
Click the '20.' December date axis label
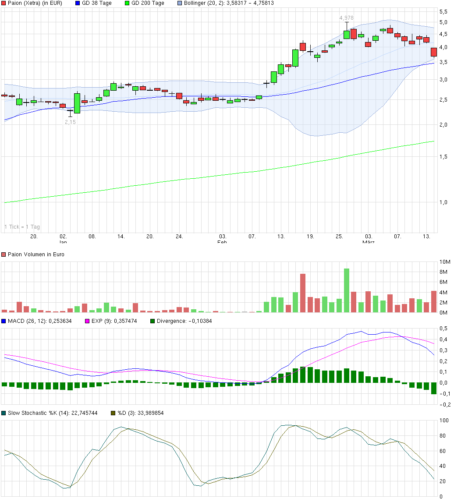[34, 237]
